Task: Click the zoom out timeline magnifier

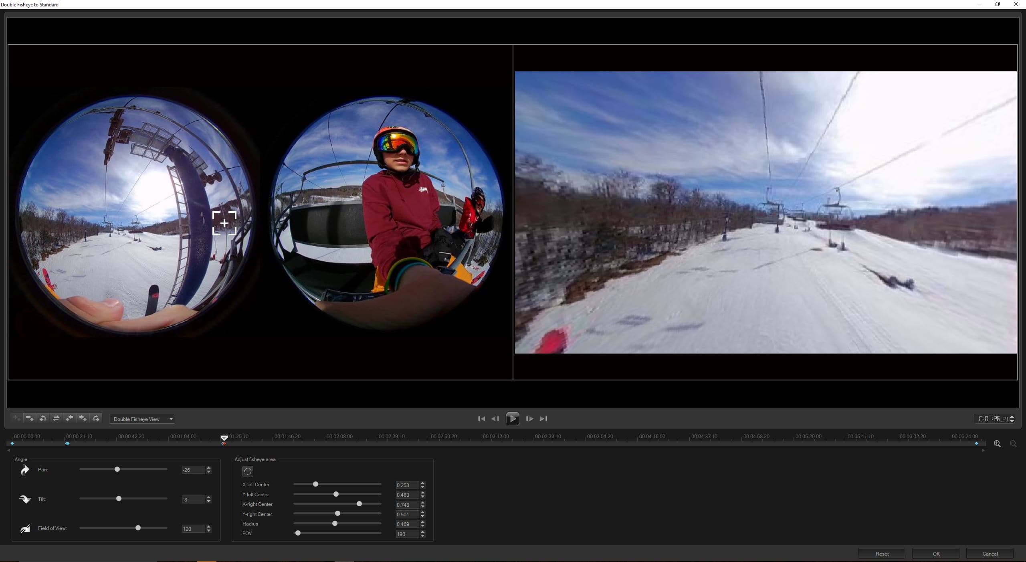Action: (1013, 444)
